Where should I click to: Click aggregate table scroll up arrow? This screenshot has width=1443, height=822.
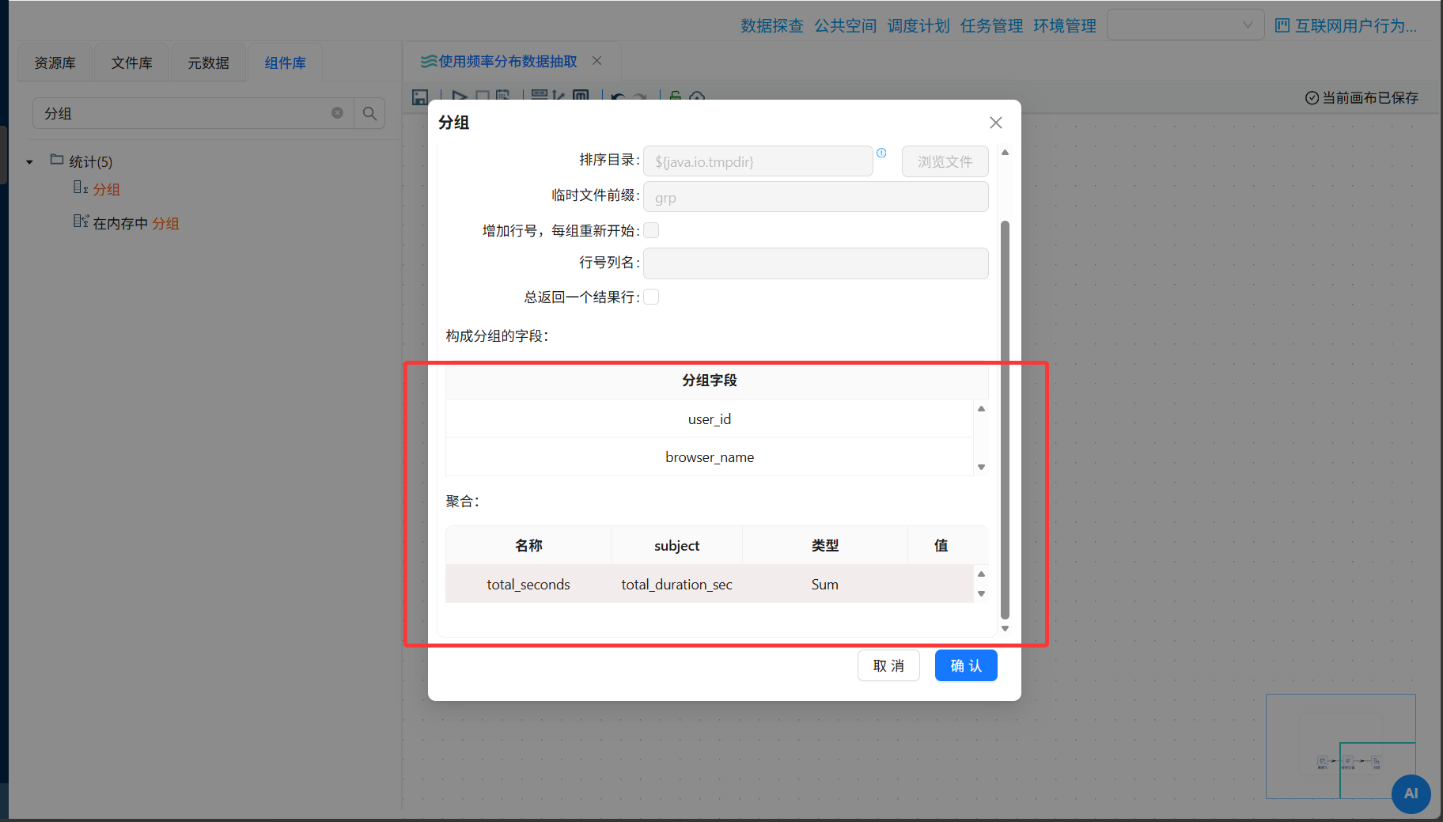tap(981, 574)
